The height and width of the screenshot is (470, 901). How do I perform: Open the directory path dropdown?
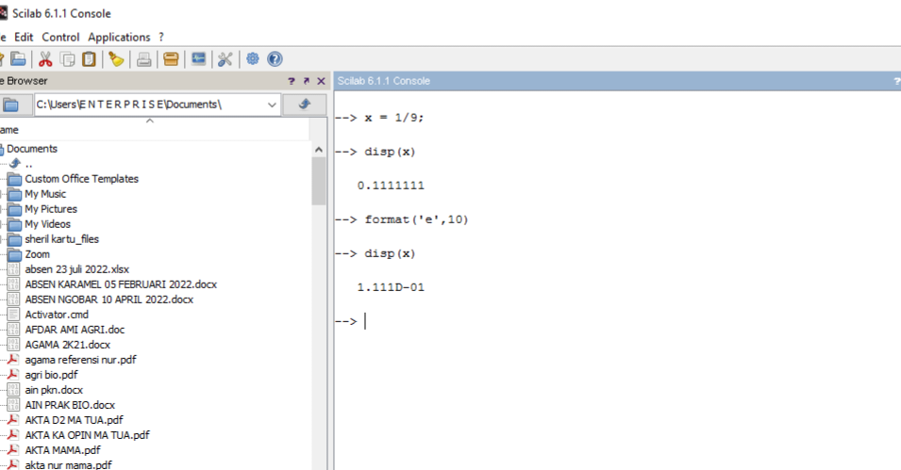[271, 105]
